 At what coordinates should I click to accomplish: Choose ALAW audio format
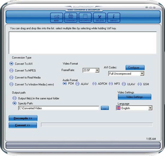[x=82, y=84]
